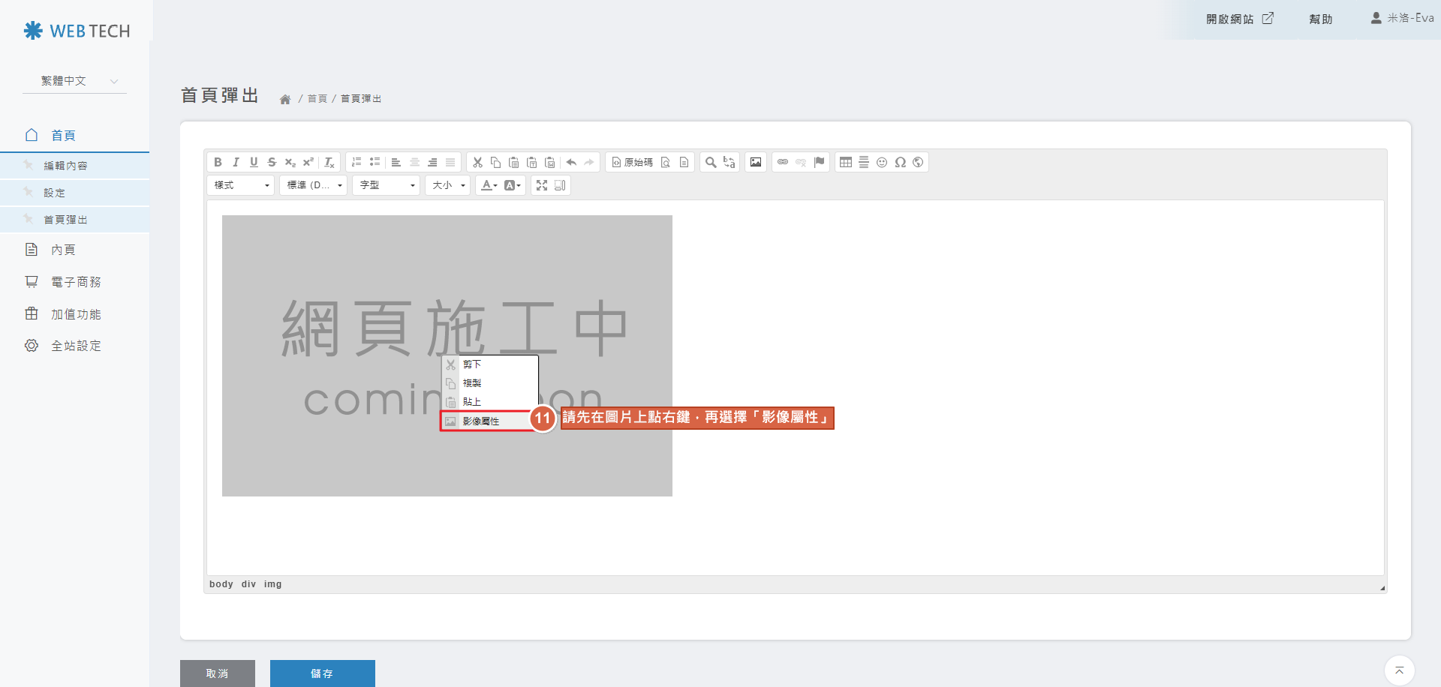Open the find magnifier tool

click(710, 162)
